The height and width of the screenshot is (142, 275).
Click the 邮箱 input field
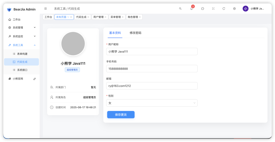point(152,86)
